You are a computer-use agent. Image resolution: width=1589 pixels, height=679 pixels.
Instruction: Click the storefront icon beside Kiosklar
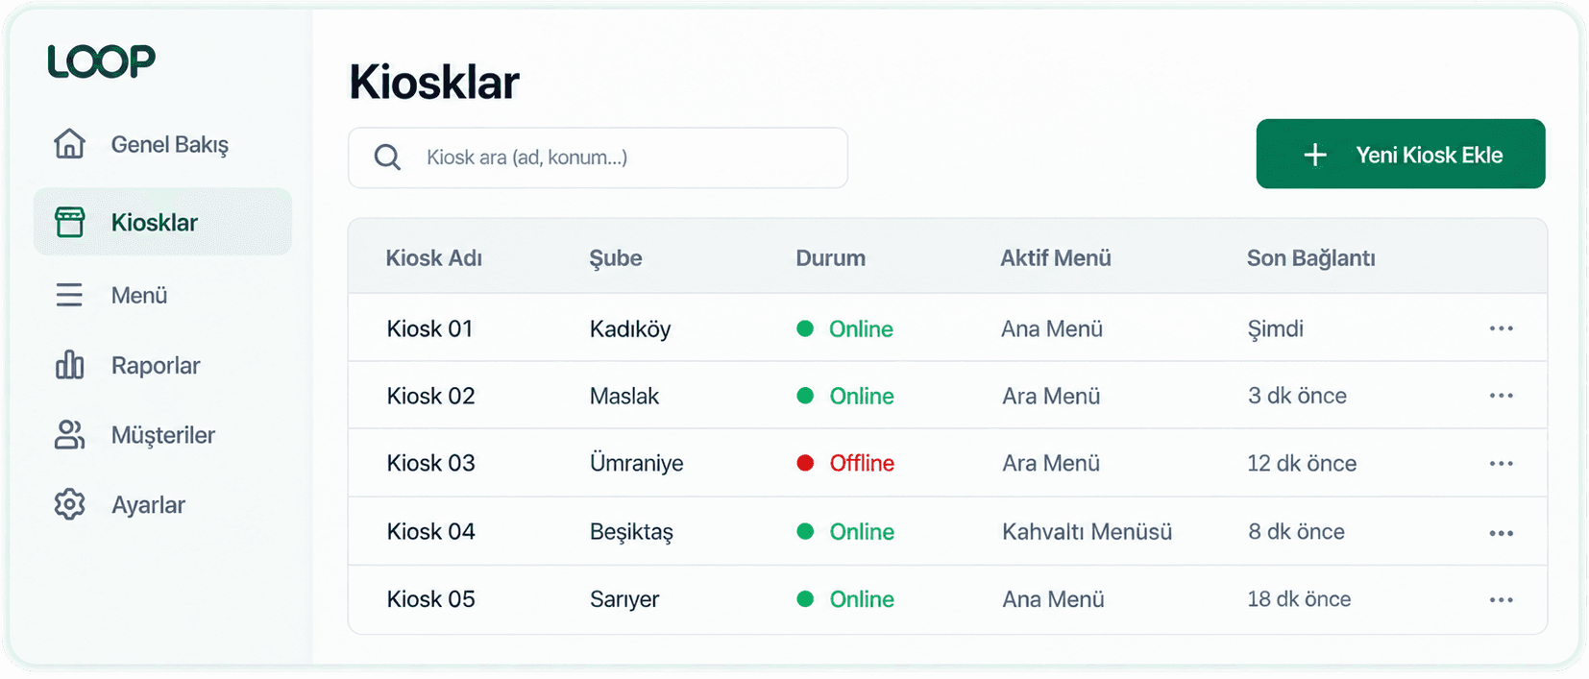point(69,222)
